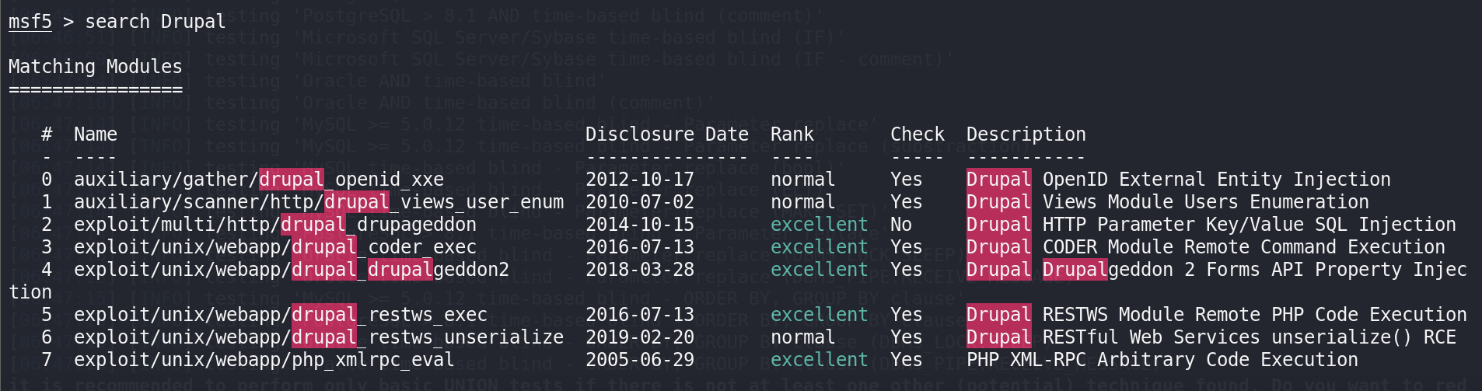Screen dimensions: 1482x391
Task: Click disclosure date 2018-03-28
Action: point(640,270)
